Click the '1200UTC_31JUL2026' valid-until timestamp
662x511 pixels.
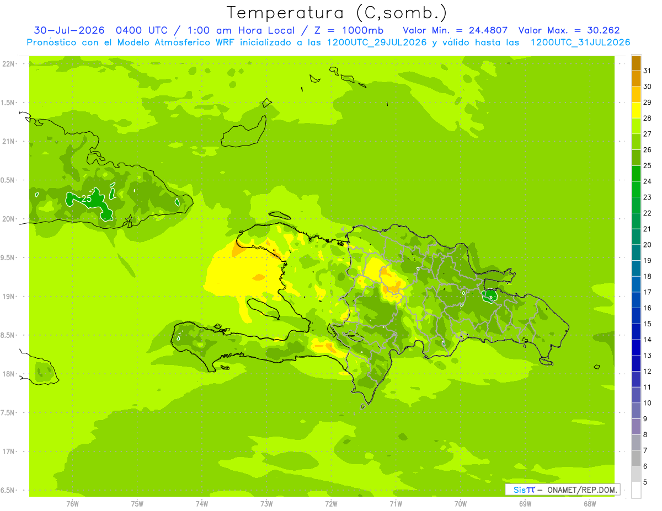pos(580,42)
